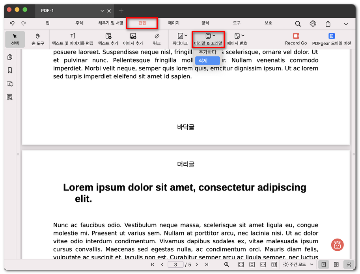The image size is (360, 274).
Task: Open the comments panel in left sidebar
Action: 10,84
